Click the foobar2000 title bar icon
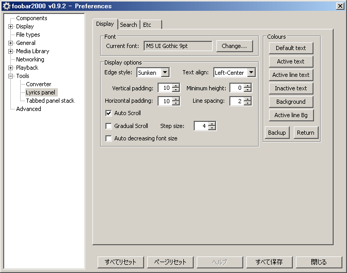The height and width of the screenshot is (273, 347). pyautogui.click(x=6, y=6)
